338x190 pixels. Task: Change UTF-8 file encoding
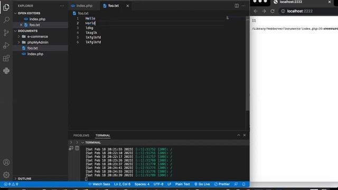click(x=158, y=184)
